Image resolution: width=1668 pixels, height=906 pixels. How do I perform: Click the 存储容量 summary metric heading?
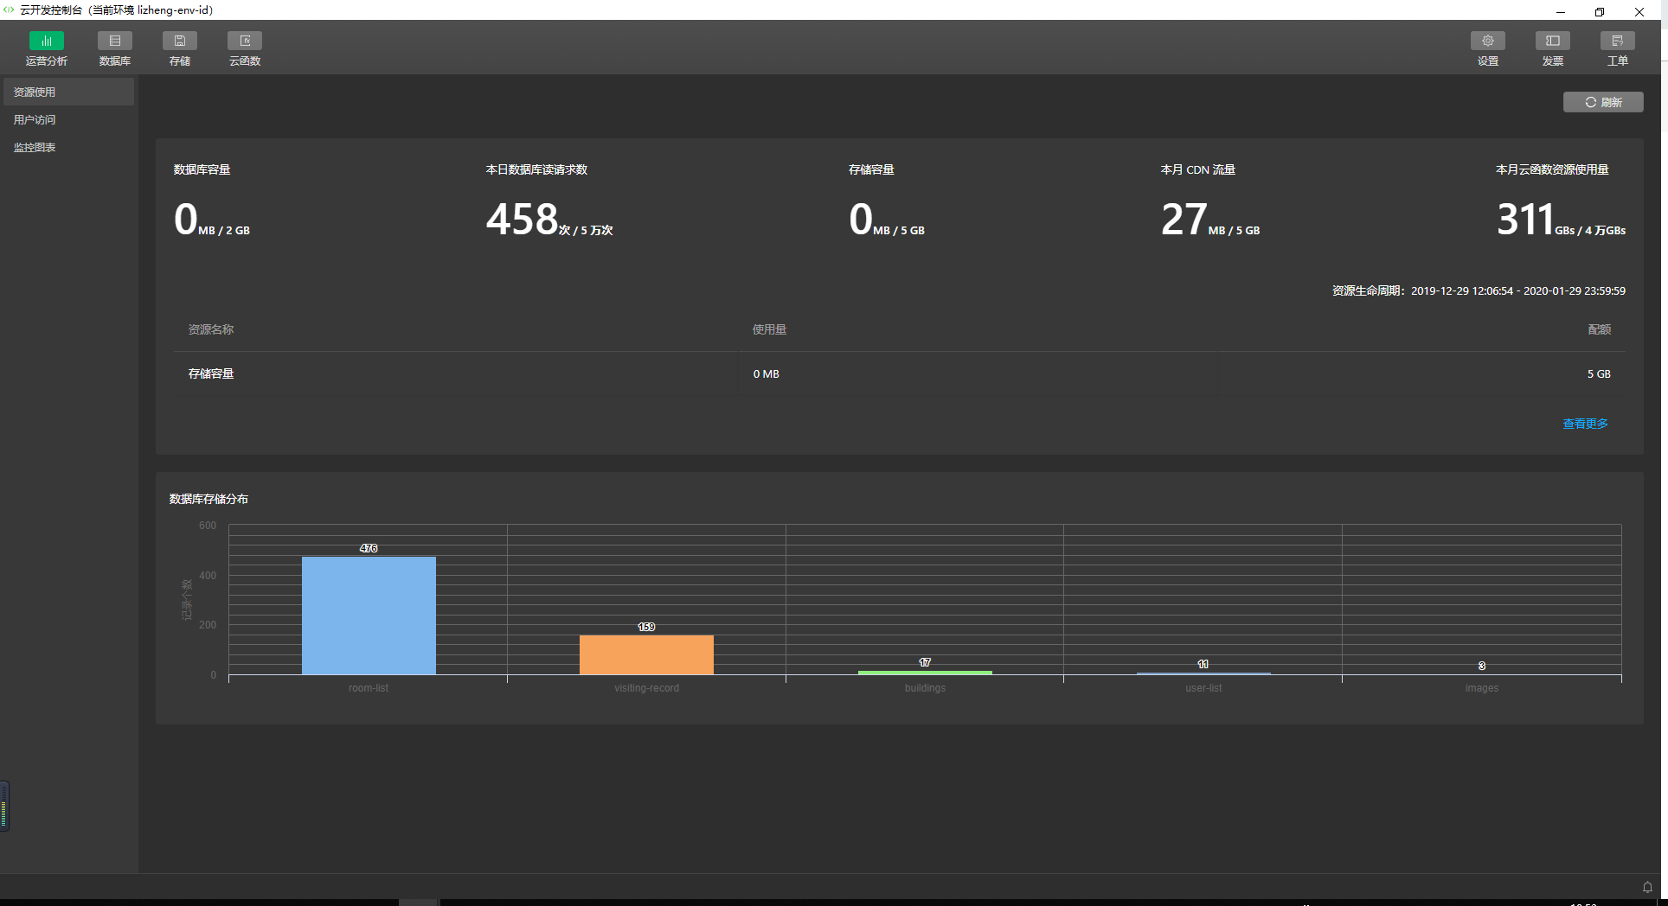[x=871, y=169]
